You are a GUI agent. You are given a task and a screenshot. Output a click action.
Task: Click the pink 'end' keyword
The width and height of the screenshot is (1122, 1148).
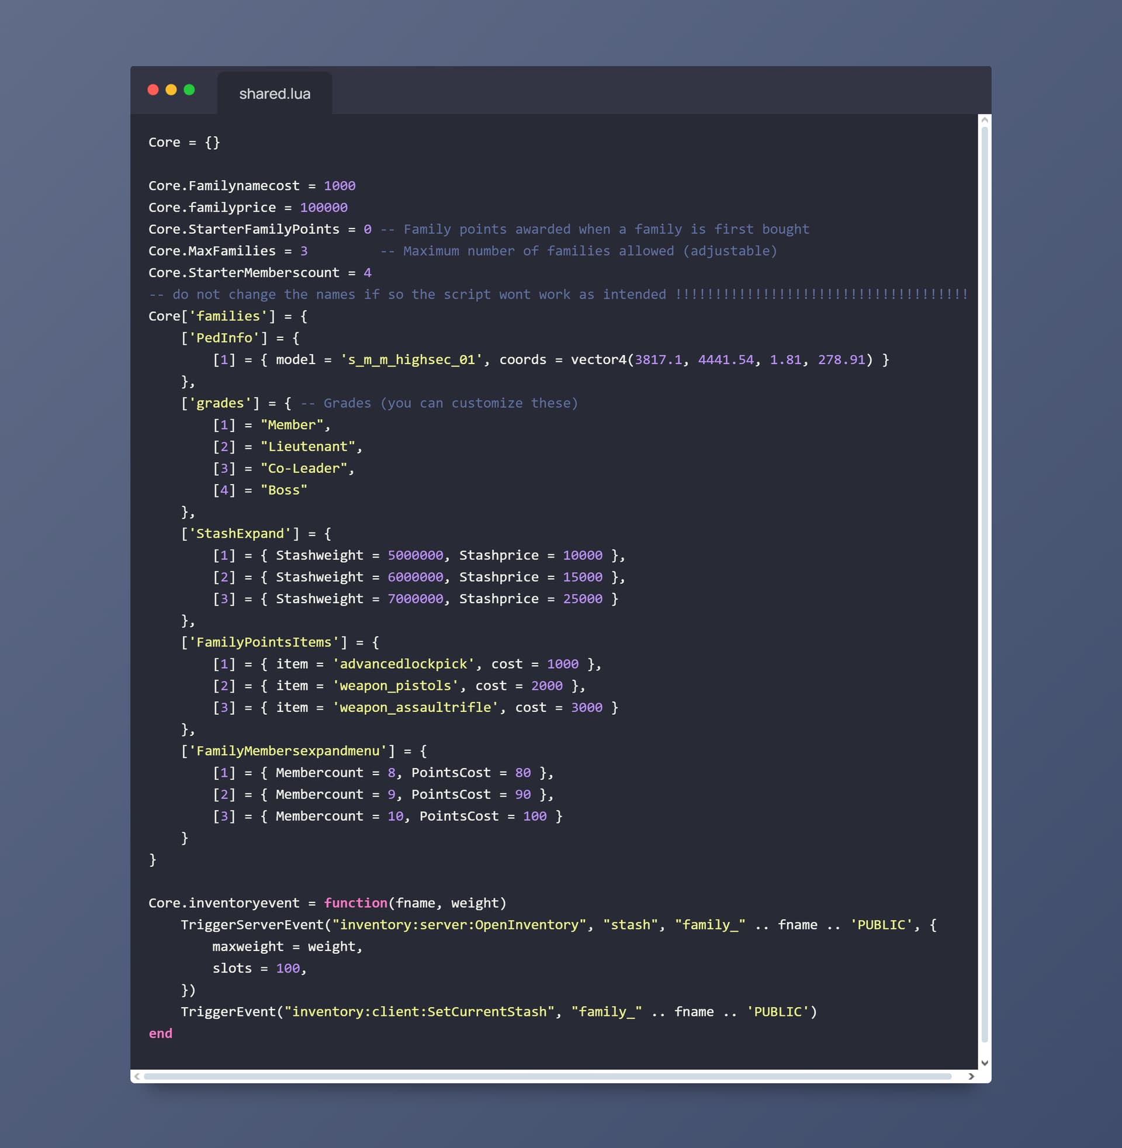click(160, 1033)
